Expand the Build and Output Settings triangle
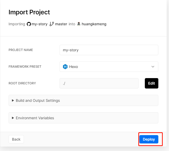Viewport: 169px width, 151px height. [x=13, y=100]
